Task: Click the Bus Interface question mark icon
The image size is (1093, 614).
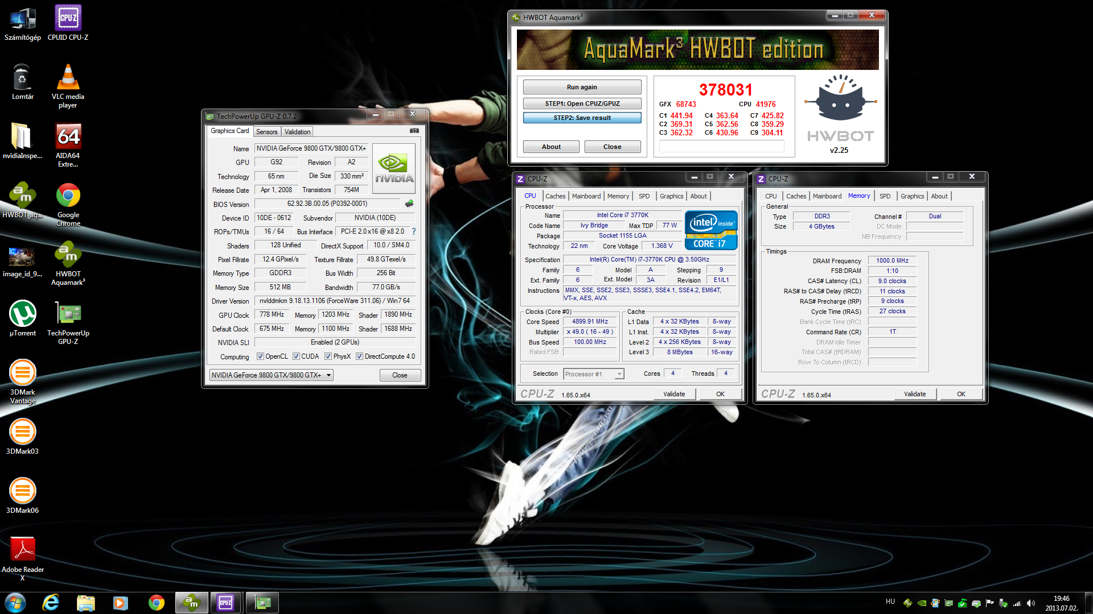Action: tap(414, 231)
